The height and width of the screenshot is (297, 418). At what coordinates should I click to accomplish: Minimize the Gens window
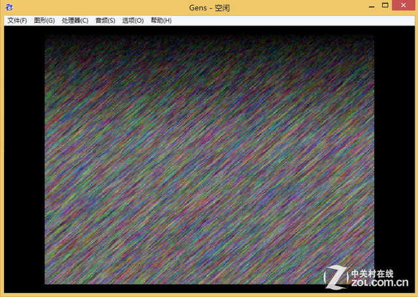[372, 6]
